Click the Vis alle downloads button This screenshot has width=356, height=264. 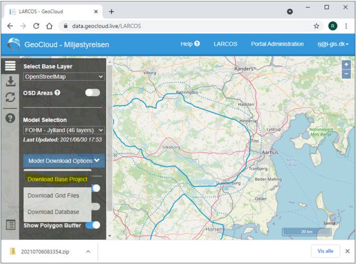click(x=325, y=251)
